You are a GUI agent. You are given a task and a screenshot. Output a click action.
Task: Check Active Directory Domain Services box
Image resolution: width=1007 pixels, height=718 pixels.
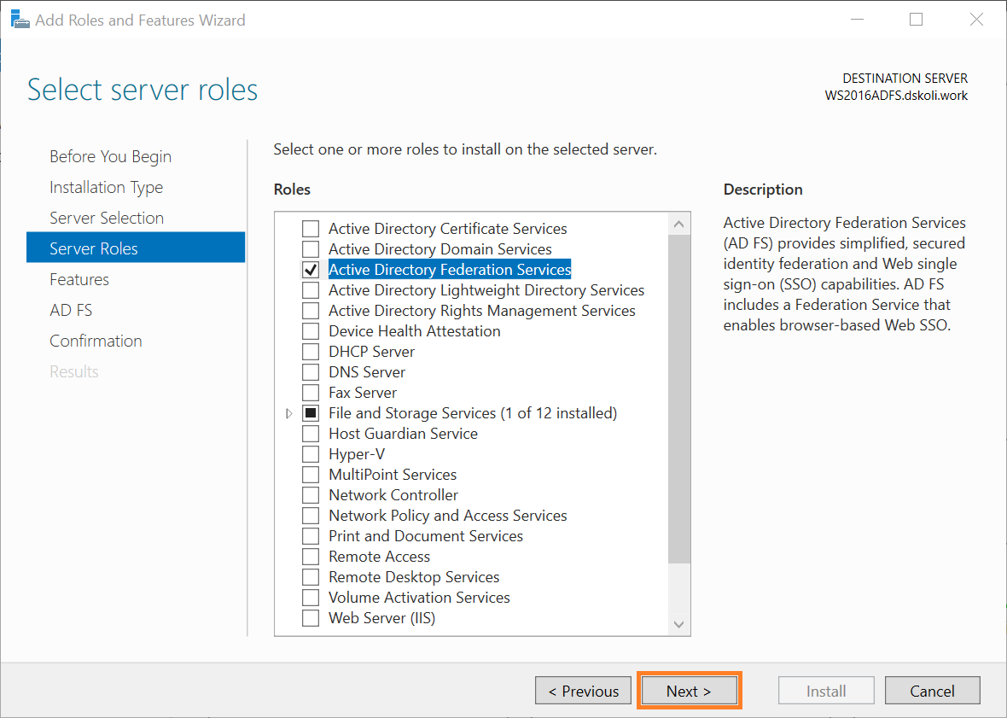[311, 249]
